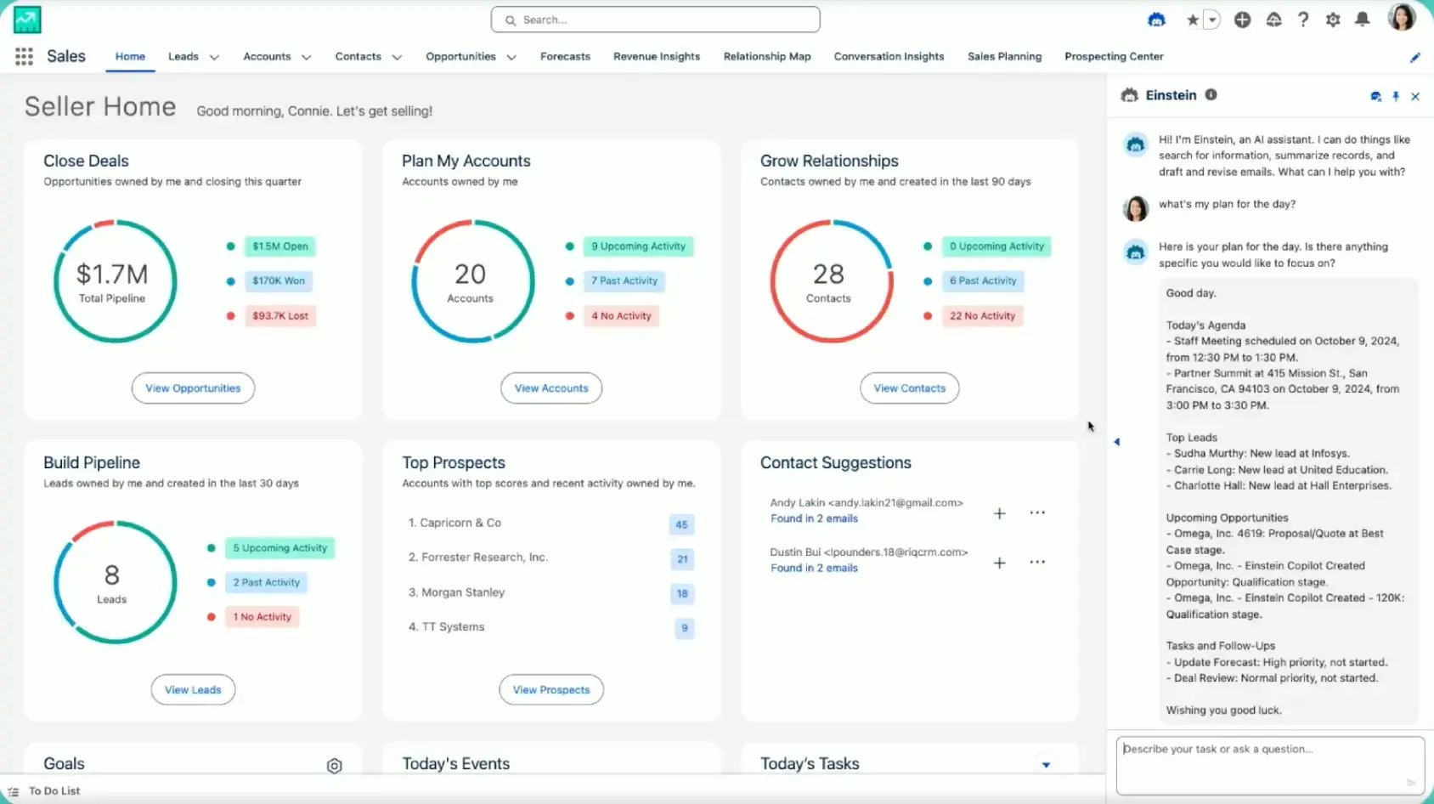
Task: Click the To Do List icon
Action: (13, 791)
